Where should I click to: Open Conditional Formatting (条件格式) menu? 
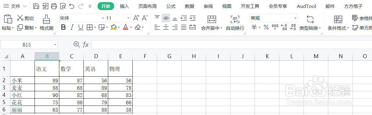(x=338, y=23)
